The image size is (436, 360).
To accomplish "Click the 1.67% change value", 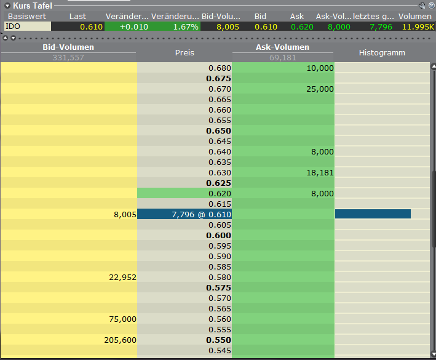I will click(186, 26).
